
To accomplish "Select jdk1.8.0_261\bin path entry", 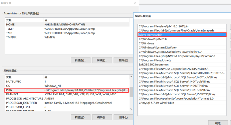I will pos(182,26).
